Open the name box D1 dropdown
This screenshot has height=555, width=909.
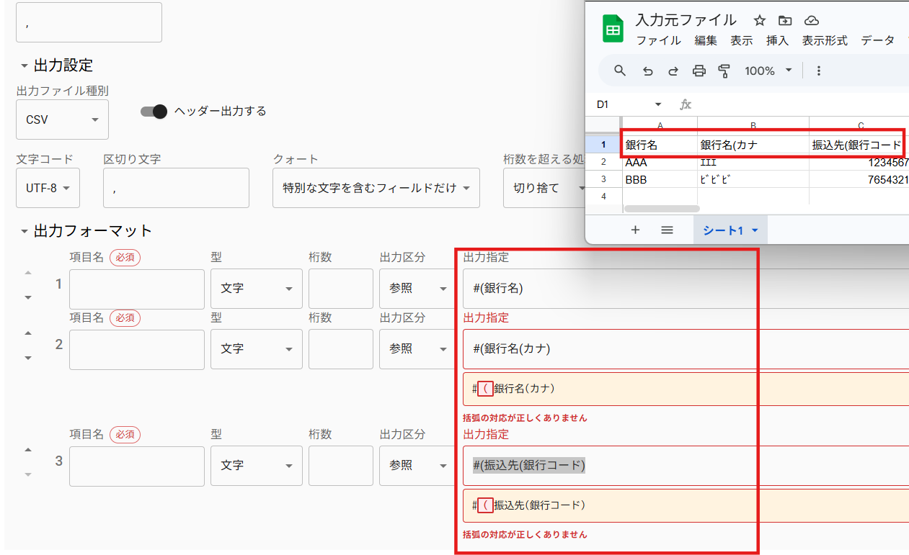pos(657,104)
